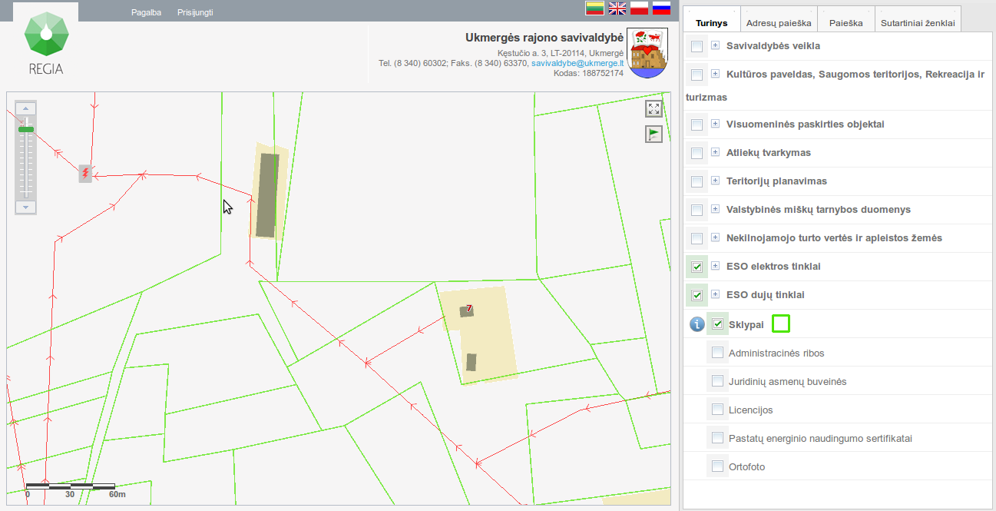Click the electrical substation marker on map
Image resolution: width=996 pixels, height=511 pixels.
pyautogui.click(x=85, y=174)
